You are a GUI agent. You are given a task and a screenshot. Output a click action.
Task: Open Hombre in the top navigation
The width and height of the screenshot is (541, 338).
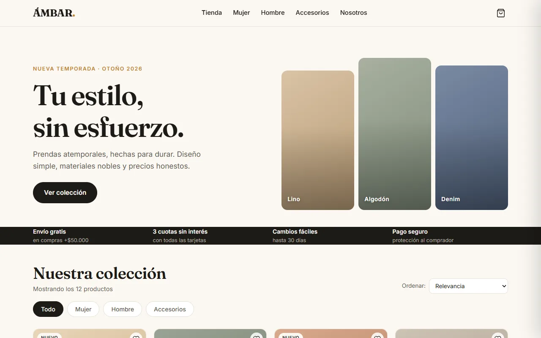coord(273,13)
